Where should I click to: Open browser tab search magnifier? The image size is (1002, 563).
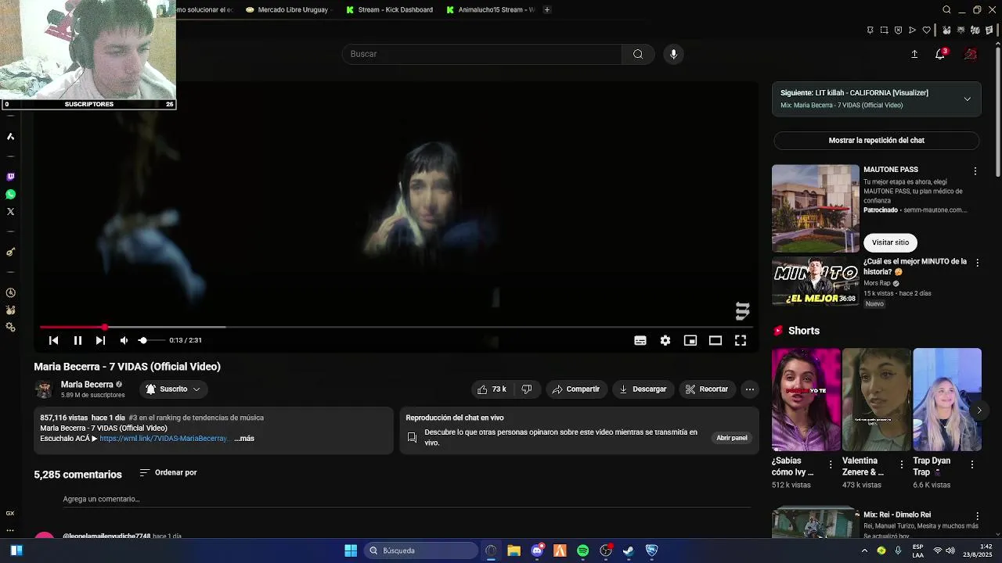pyautogui.click(x=946, y=9)
